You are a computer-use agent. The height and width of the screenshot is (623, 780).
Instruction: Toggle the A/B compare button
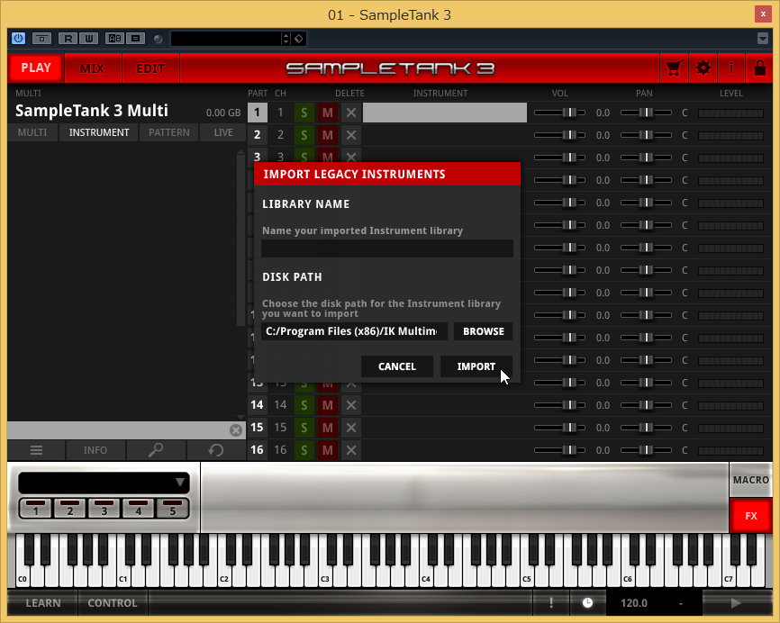pos(115,39)
